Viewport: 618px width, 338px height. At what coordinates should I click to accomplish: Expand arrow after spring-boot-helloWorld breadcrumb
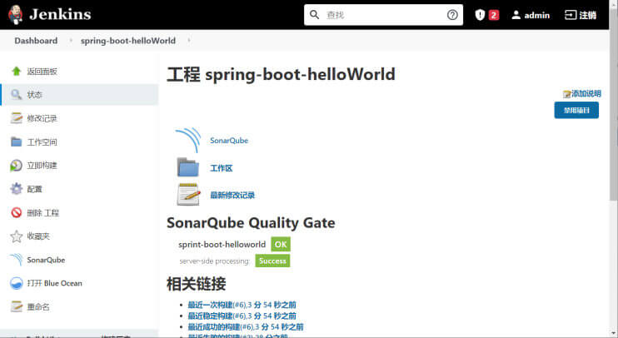tap(189, 40)
